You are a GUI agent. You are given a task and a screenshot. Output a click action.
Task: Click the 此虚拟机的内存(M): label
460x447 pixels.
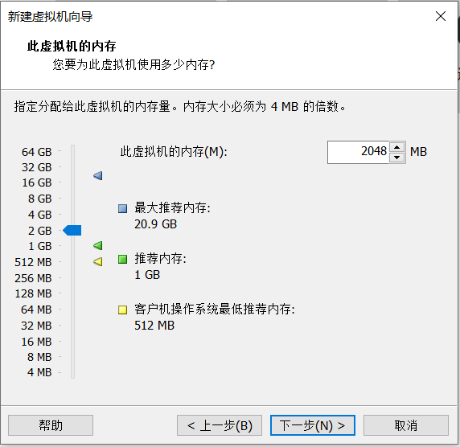[174, 152]
